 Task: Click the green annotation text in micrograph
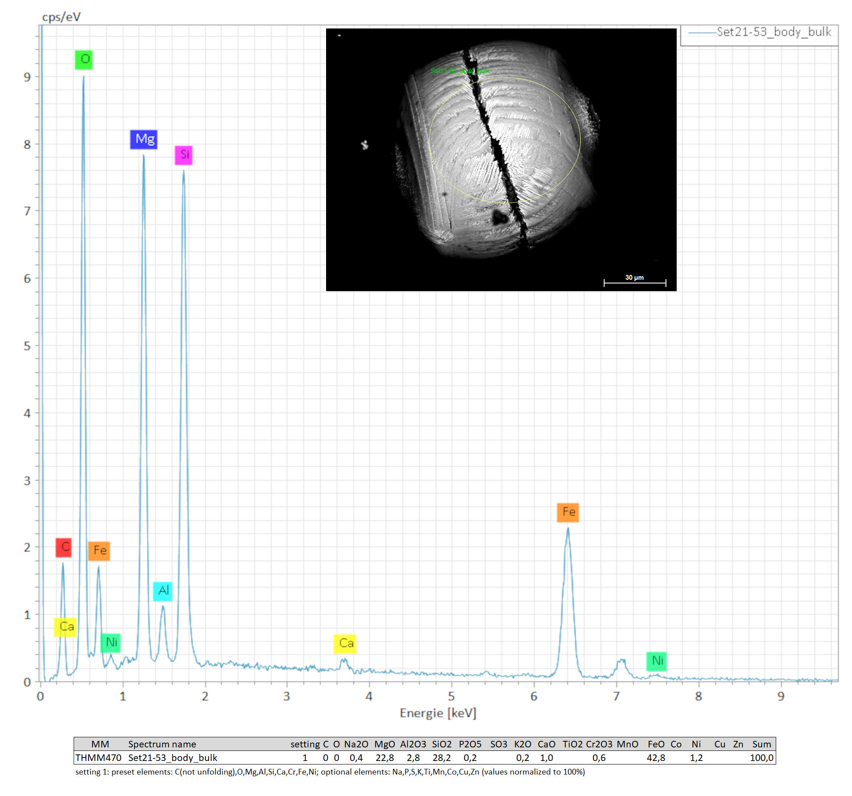click(x=460, y=71)
